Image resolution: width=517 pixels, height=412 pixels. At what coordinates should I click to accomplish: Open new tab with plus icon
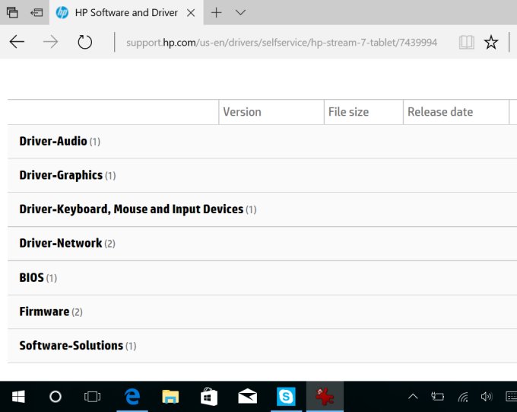(217, 12)
